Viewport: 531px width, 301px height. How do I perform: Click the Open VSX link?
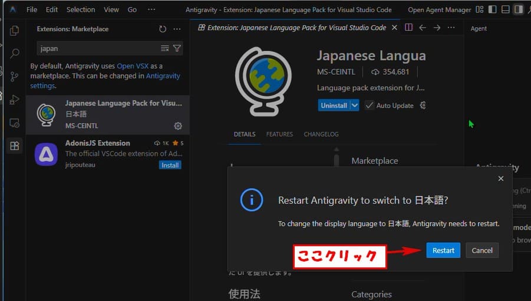pyautogui.click(x=133, y=66)
